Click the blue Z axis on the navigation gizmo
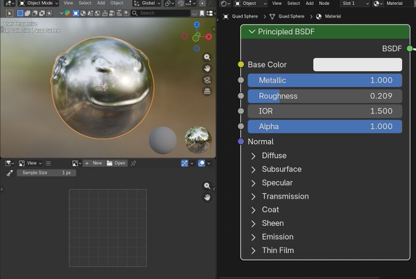Viewport: 416px width, 279px height. 196,24
